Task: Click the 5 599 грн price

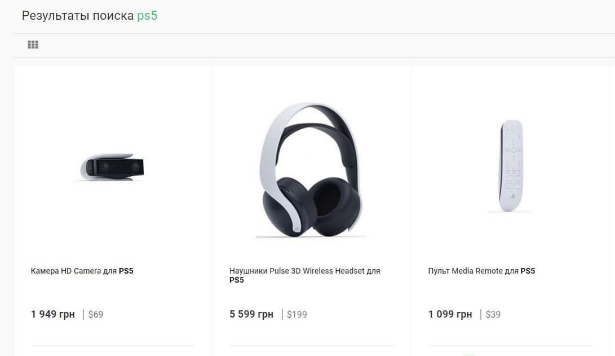Action: 251,314
